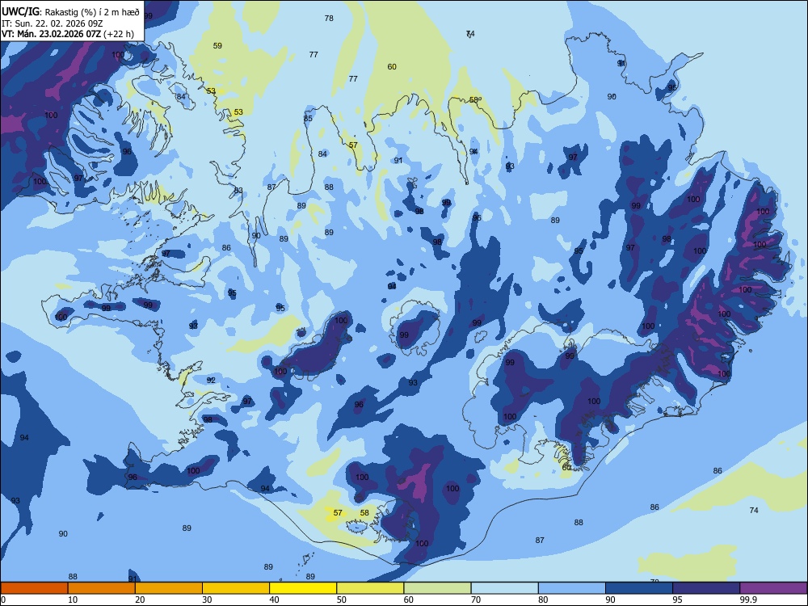The width and height of the screenshot is (808, 606).
Task: Click the dark orange 0–10 legend swatch
Action: pyautogui.click(x=34, y=588)
